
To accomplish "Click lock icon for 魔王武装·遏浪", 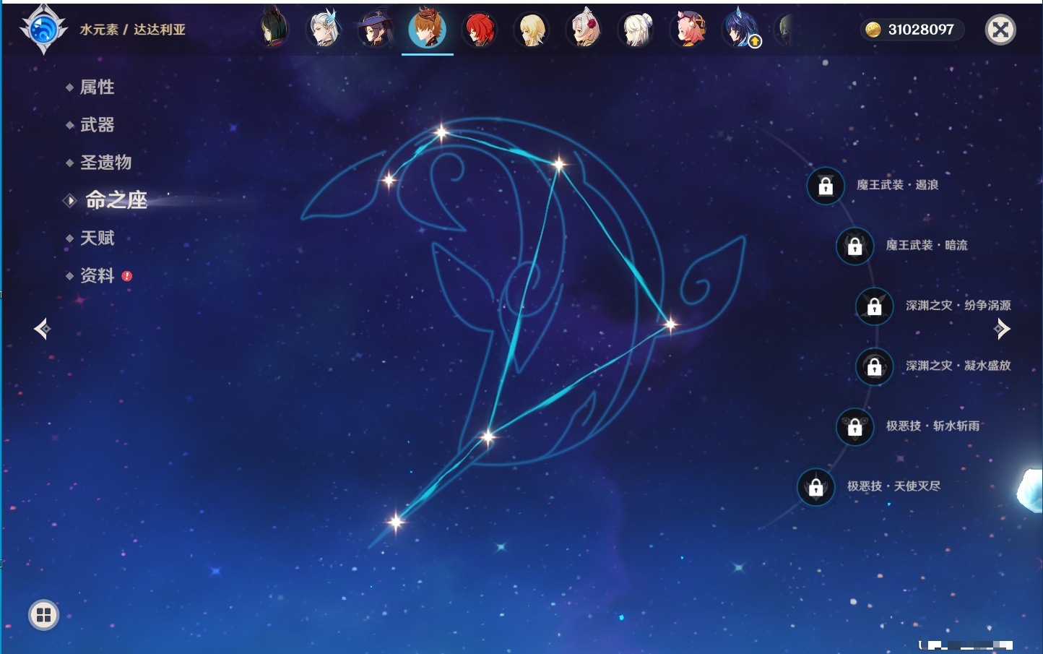I will [826, 186].
